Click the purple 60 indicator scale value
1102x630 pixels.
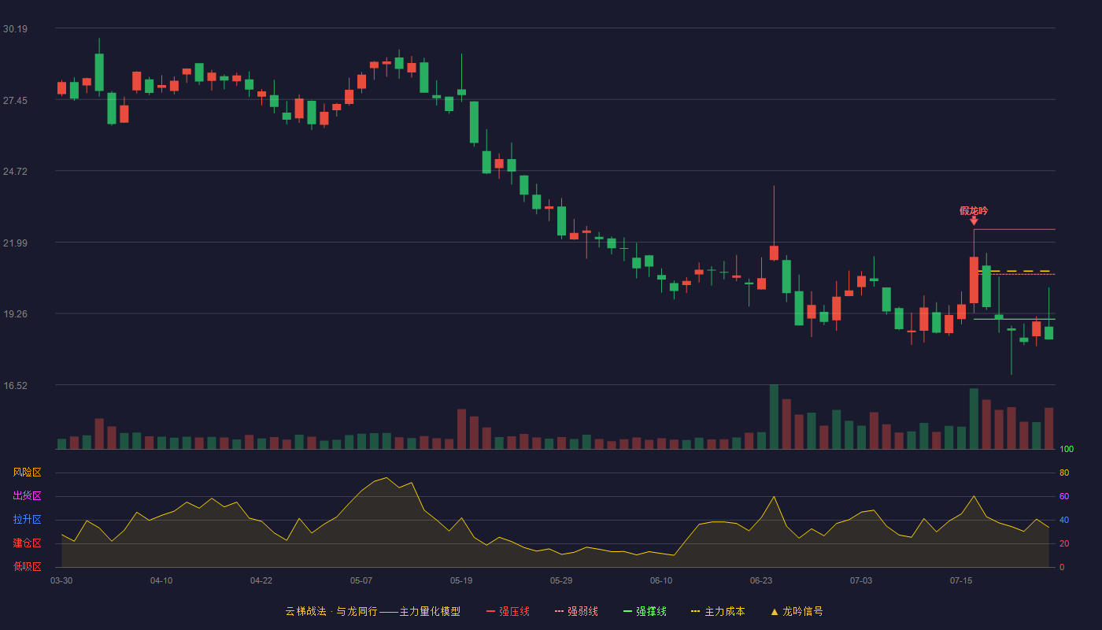pyautogui.click(x=1064, y=496)
